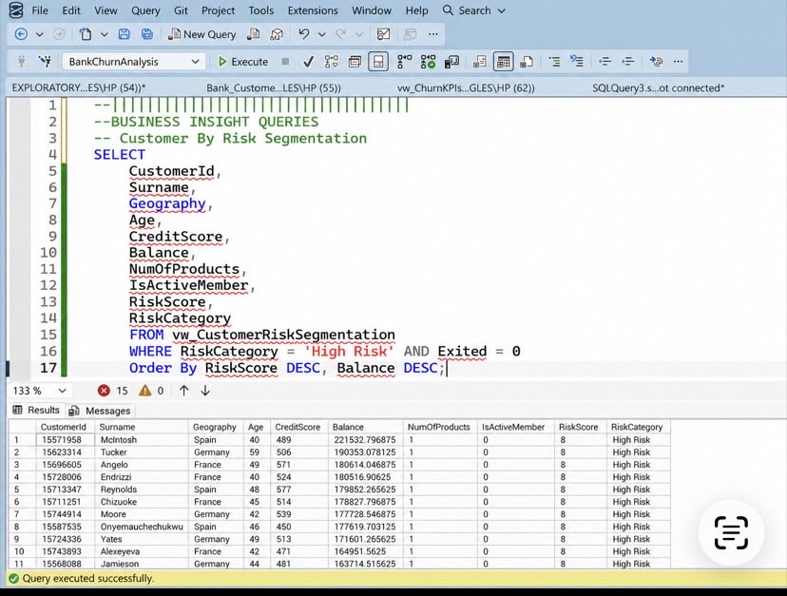Click the Save floppy disk icon
Image resolution: width=787 pixels, height=596 pixels.
pos(124,34)
